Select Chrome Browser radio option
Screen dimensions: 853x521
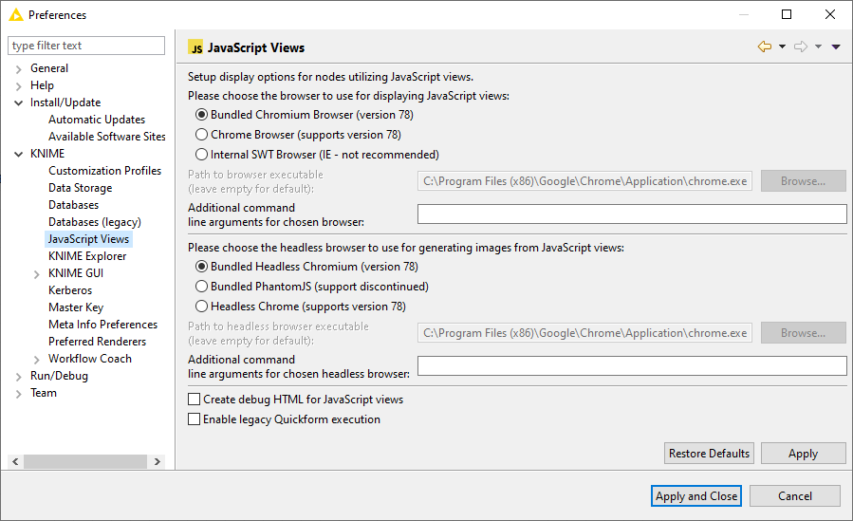(x=201, y=135)
